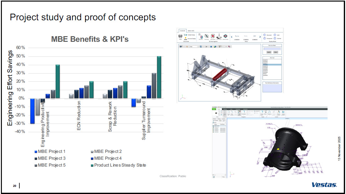The image size is (346, 194).
Task: Select the Solid display mode radio button
Action: coord(275,35)
